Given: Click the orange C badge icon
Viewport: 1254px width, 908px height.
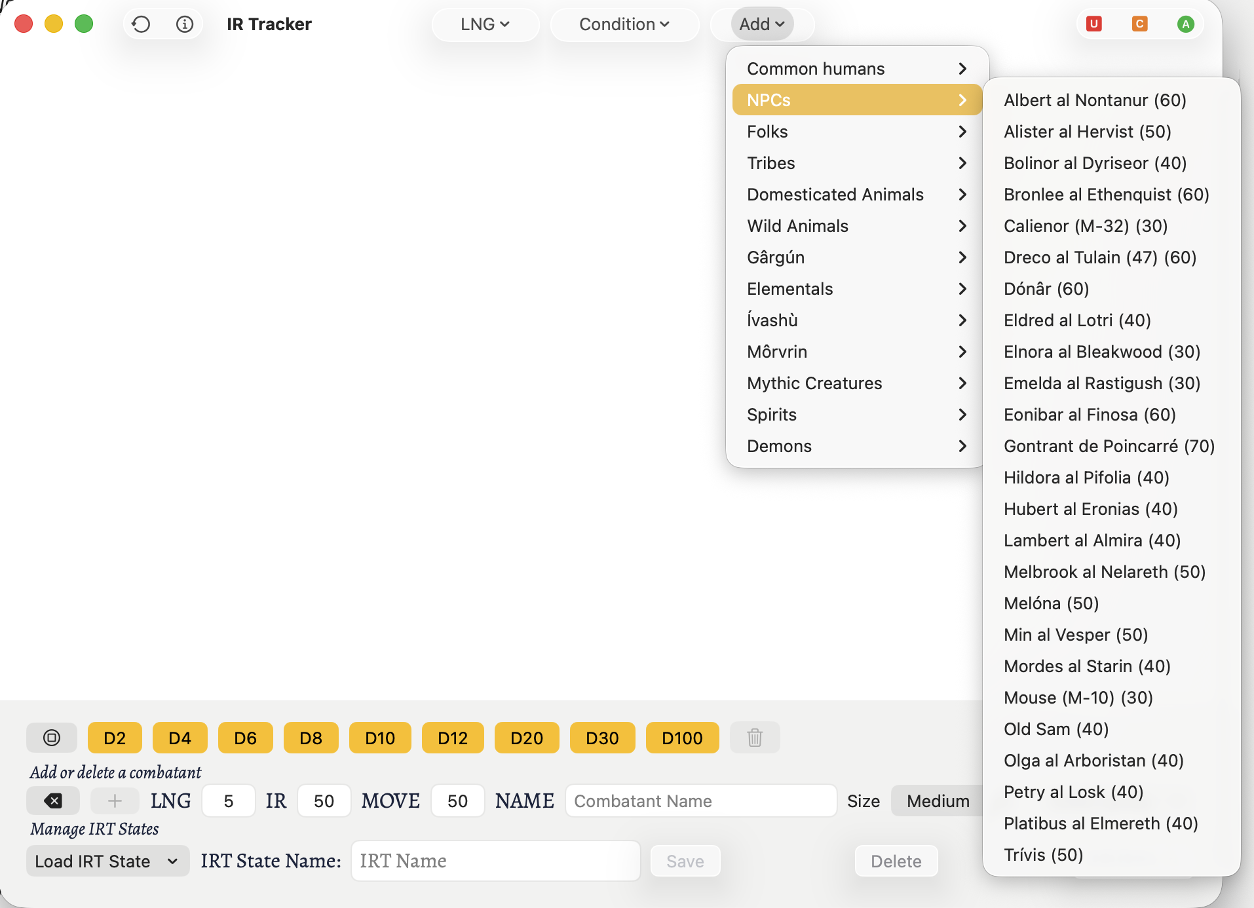Looking at the screenshot, I should (1139, 24).
